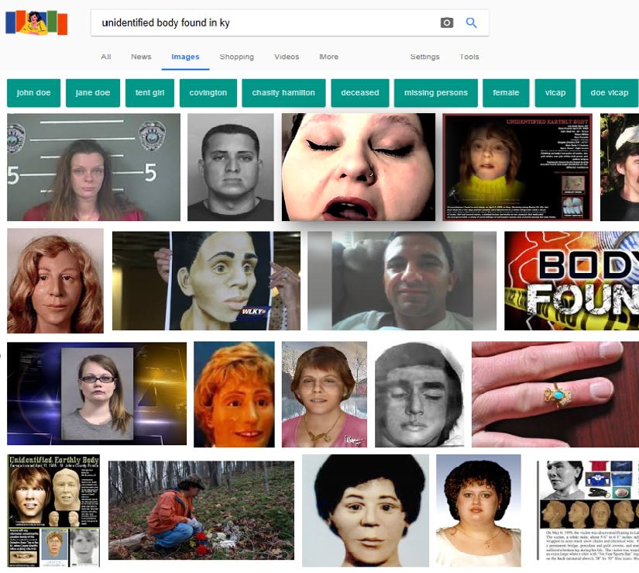Open the man selfie on couch thumbnail
The height and width of the screenshot is (573, 639).
tap(402, 281)
